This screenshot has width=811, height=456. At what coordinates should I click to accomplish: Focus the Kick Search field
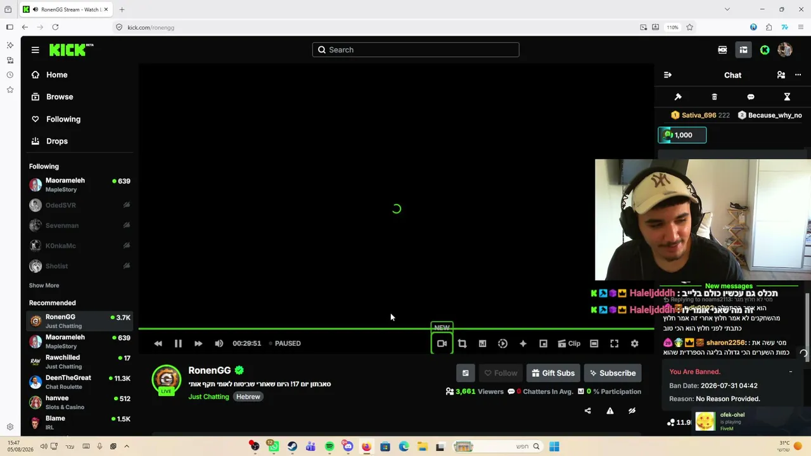coord(416,50)
